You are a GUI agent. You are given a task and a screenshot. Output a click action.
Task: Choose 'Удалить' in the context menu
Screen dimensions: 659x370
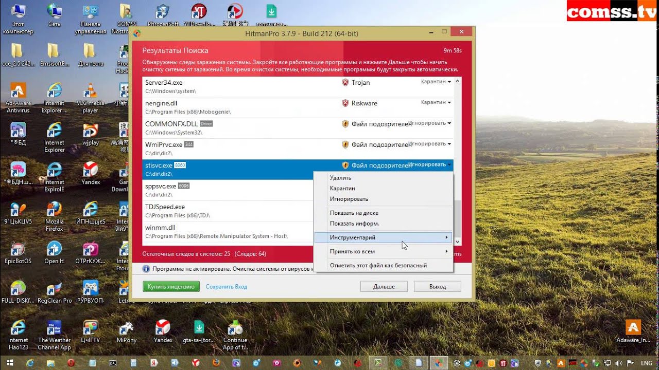pos(383,178)
